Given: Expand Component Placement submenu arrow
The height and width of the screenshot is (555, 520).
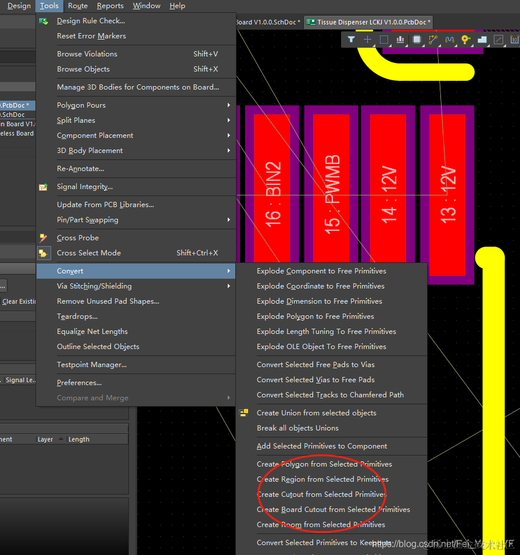Looking at the screenshot, I should pos(229,135).
